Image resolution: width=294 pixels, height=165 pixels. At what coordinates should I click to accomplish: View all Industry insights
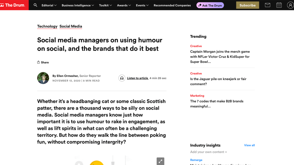(x=249, y=145)
